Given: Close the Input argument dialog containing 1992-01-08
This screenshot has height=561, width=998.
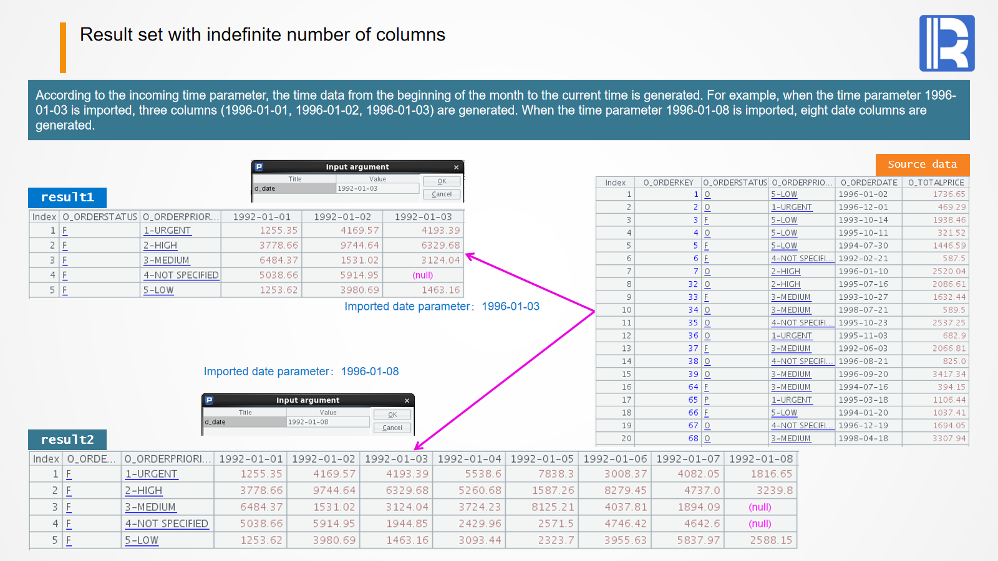Looking at the screenshot, I should [x=407, y=400].
